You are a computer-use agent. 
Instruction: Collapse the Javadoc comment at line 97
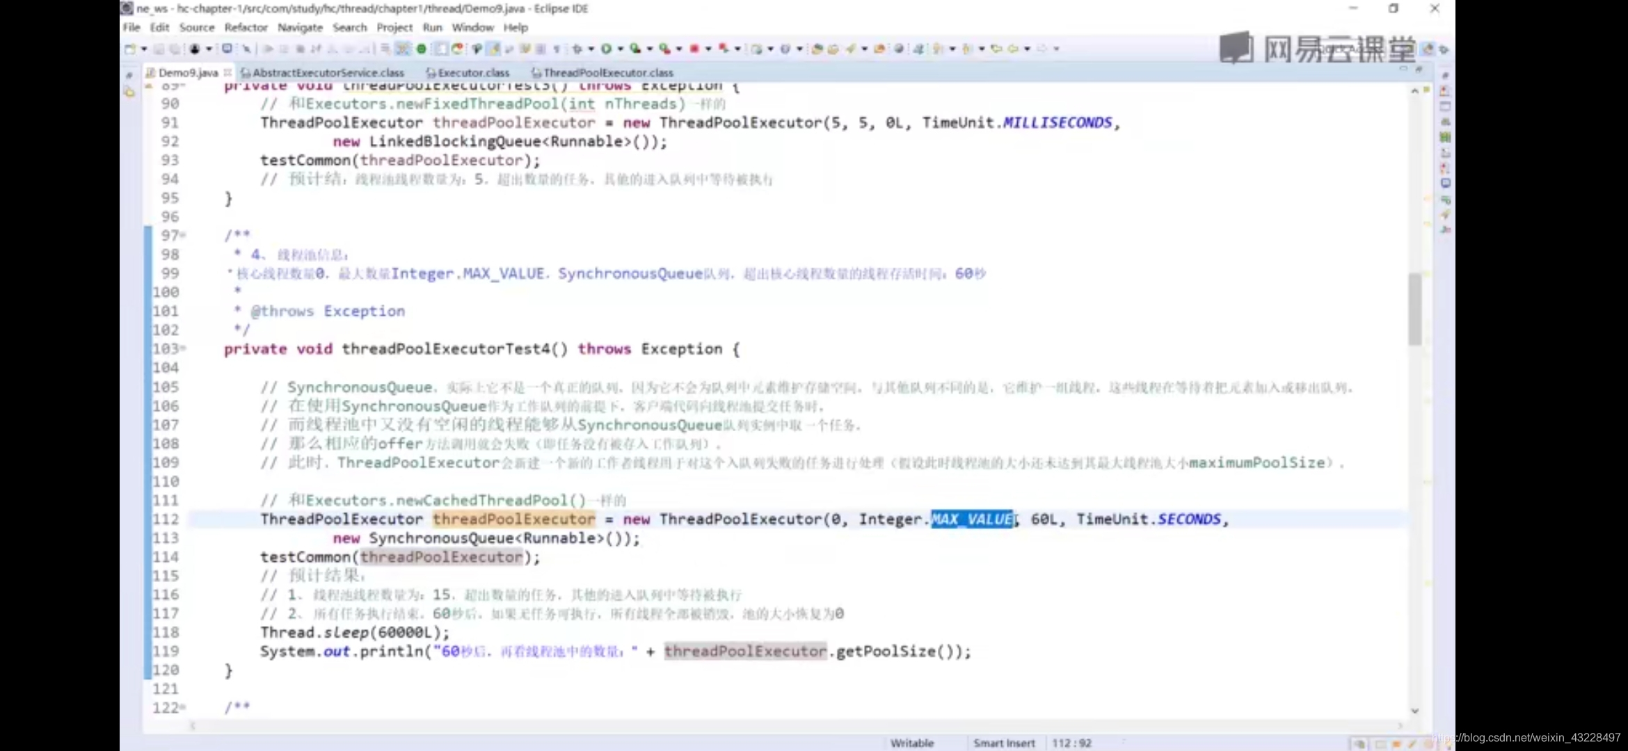[x=184, y=236]
